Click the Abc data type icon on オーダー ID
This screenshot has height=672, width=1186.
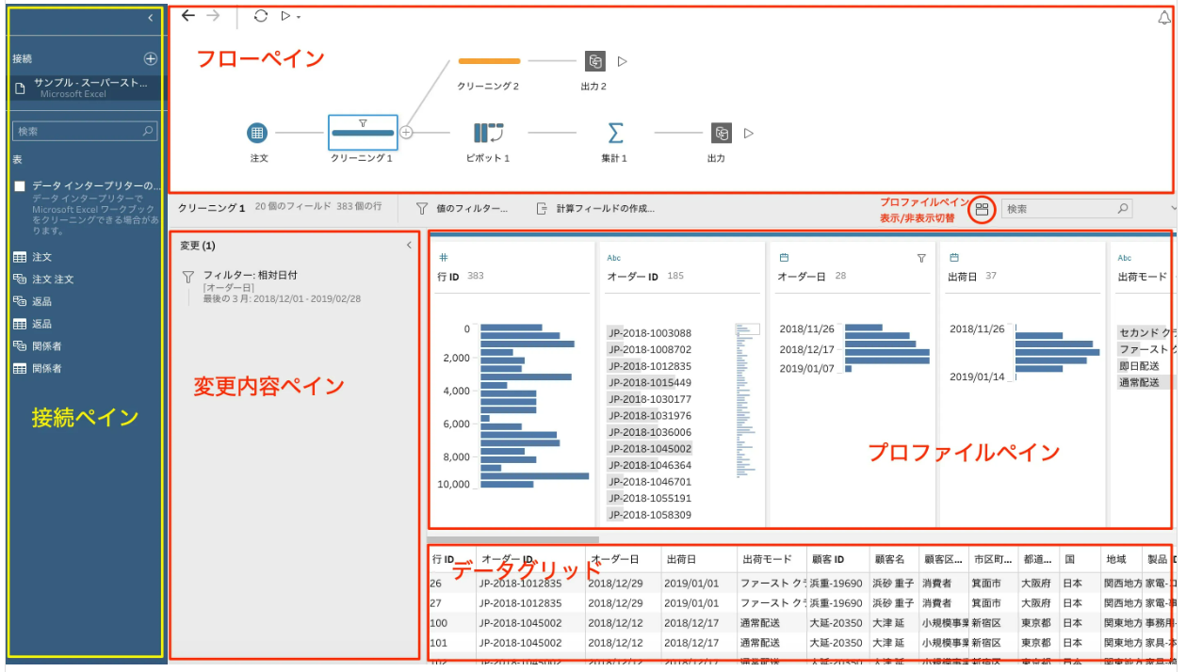[614, 258]
